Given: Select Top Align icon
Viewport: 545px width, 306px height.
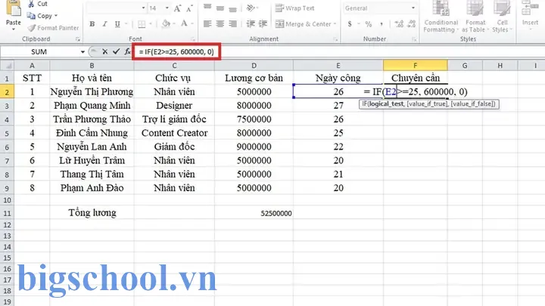Looking at the screenshot, I should point(207,8).
